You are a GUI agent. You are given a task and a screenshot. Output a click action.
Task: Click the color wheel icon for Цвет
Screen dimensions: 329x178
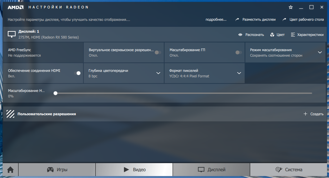point(272,35)
